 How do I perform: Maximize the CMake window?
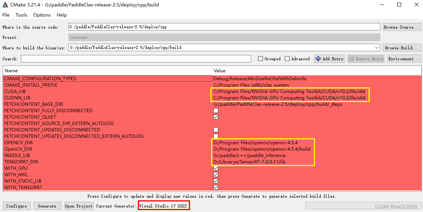(399, 5)
